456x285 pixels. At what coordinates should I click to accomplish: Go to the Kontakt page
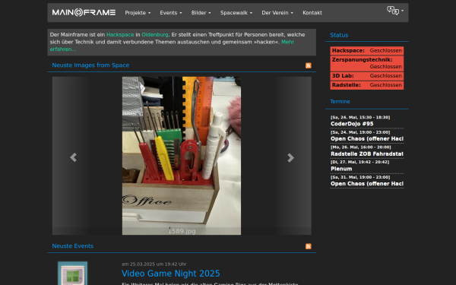coord(312,13)
